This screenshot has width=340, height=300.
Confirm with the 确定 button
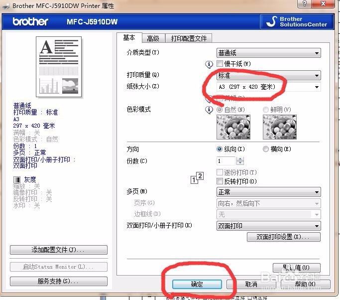(x=197, y=284)
